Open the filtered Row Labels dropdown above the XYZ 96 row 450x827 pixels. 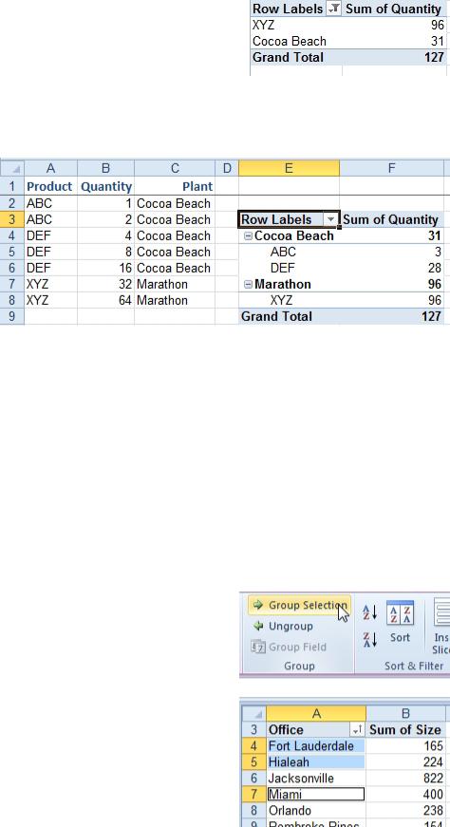(x=334, y=9)
